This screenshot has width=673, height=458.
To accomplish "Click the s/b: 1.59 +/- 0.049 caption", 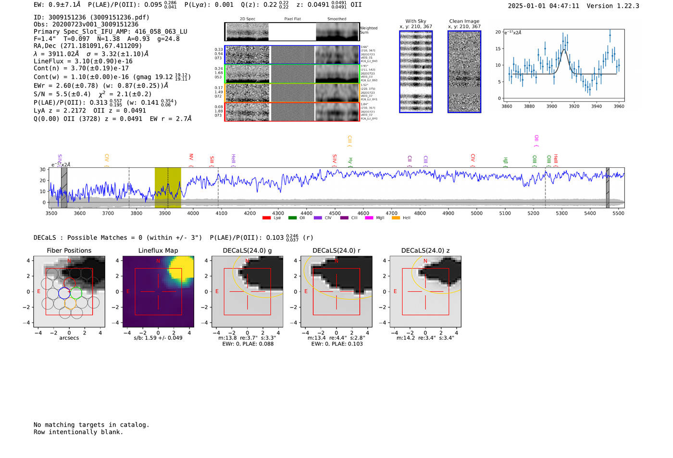I will click(158, 338).
